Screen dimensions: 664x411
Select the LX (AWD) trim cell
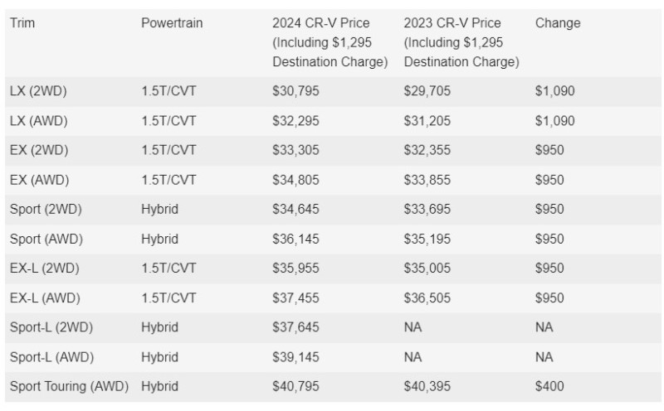pyautogui.click(x=39, y=121)
